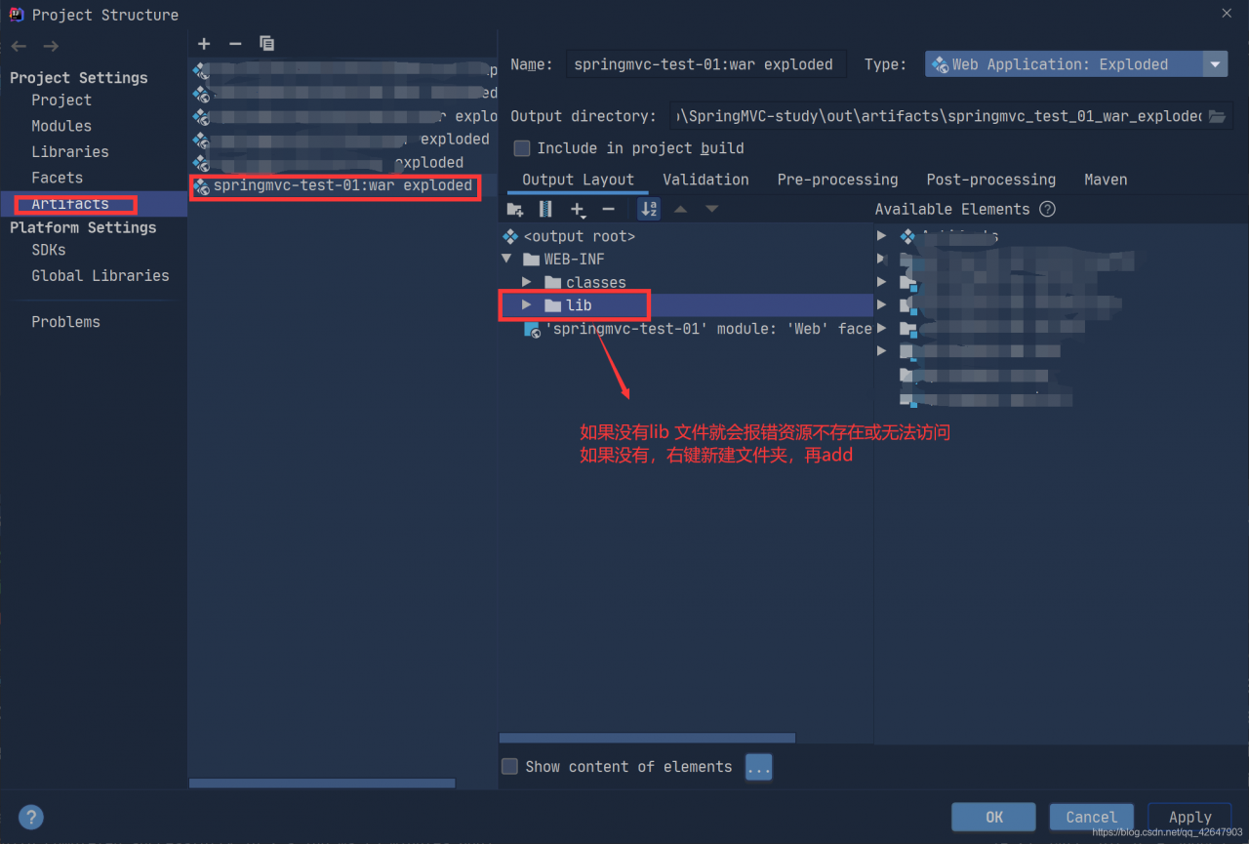Move the selected layout element up

pos(681,209)
